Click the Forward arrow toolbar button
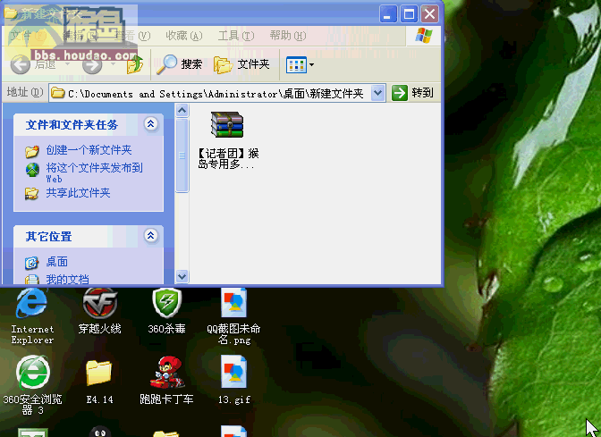The height and width of the screenshot is (437, 601). (92, 64)
